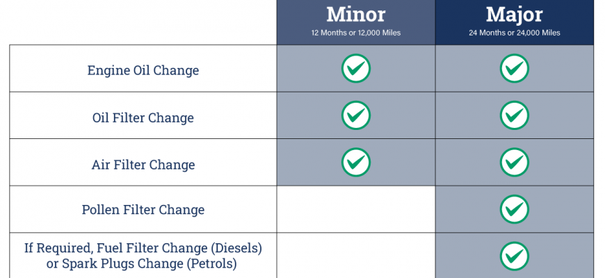Click the 24 Months or 24,000 Miles subtitle
The image size is (605, 278).
515,33
